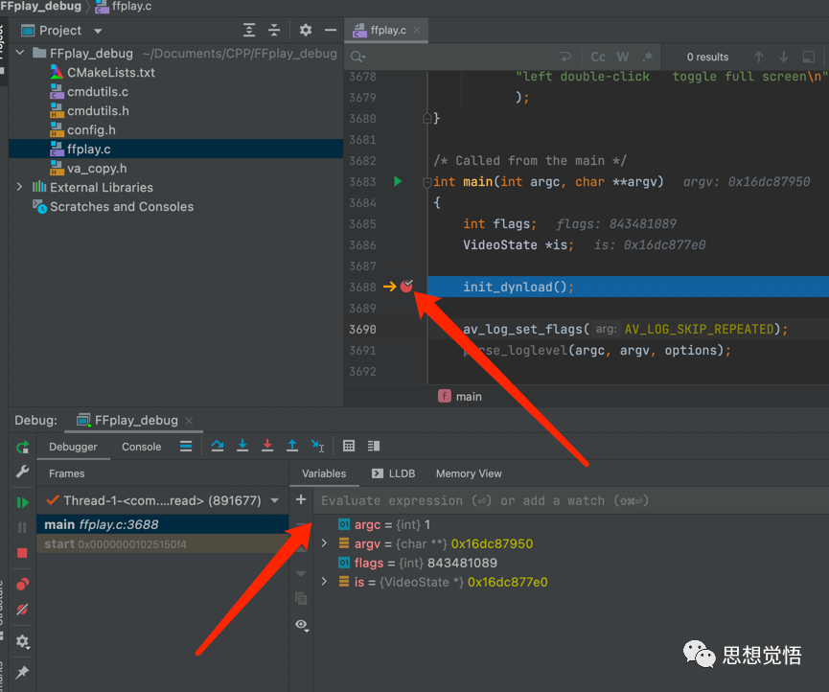Image resolution: width=829 pixels, height=692 pixels.
Task: Open the LLDB tab
Action: pyautogui.click(x=395, y=473)
